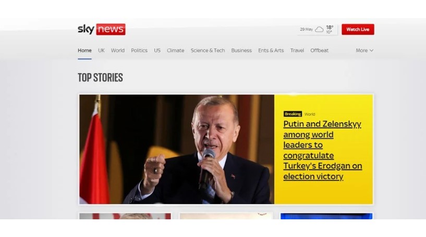Screen dimensions: 426x237
Task: Open the World section
Action: (x=118, y=50)
